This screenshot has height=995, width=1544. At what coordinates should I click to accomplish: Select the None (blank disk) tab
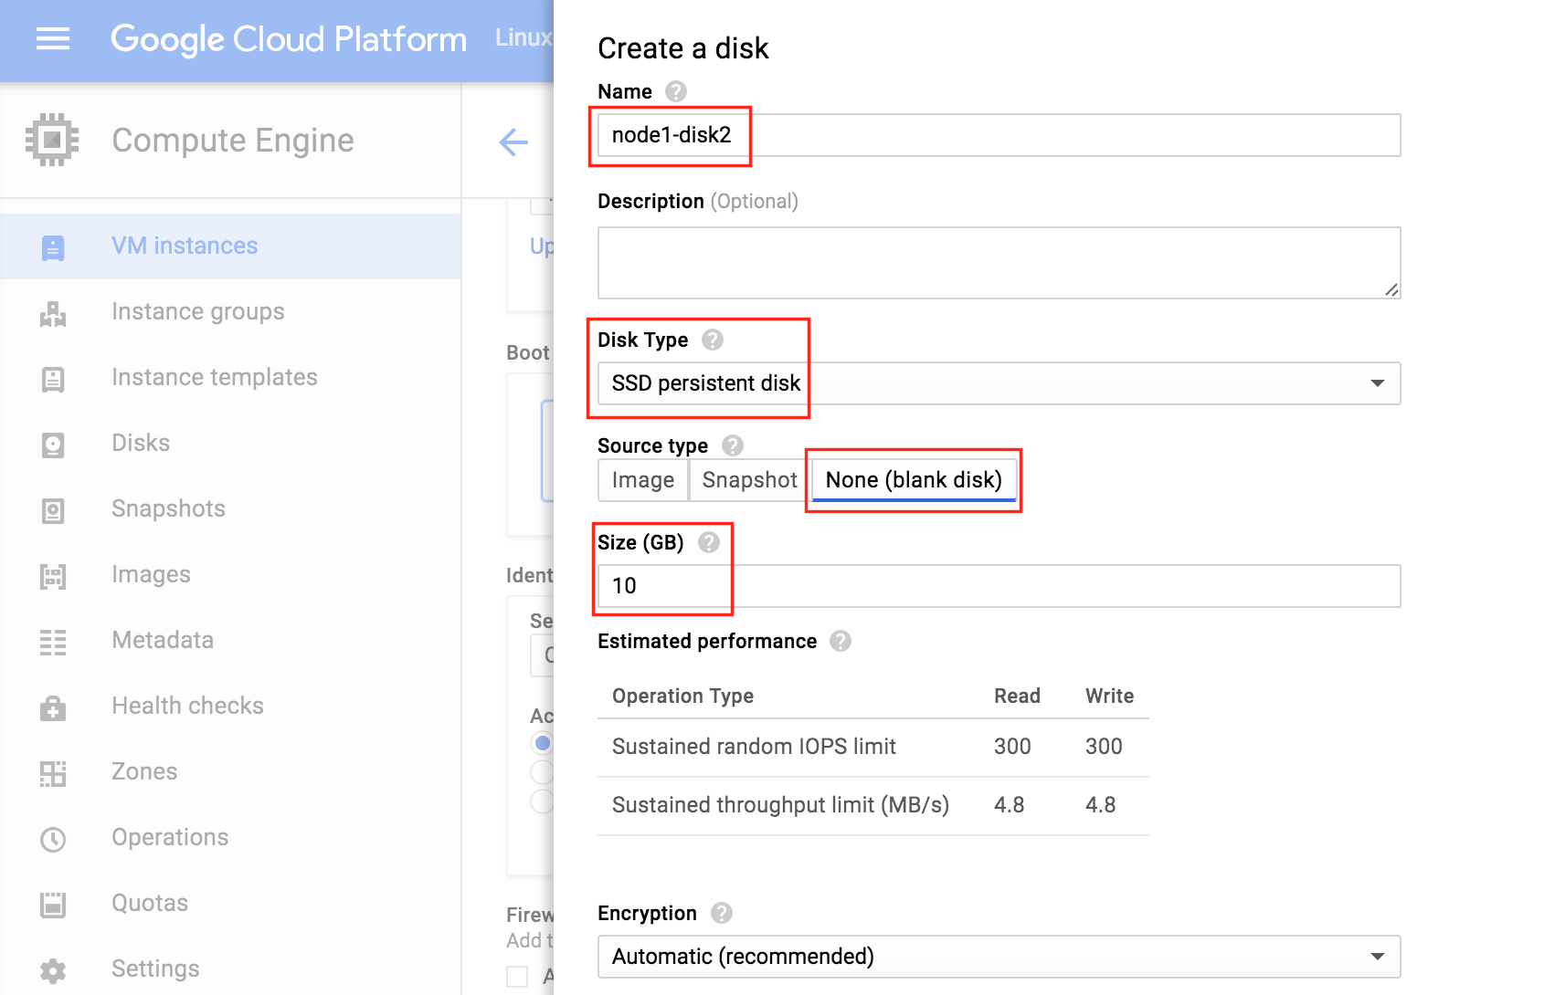914,480
